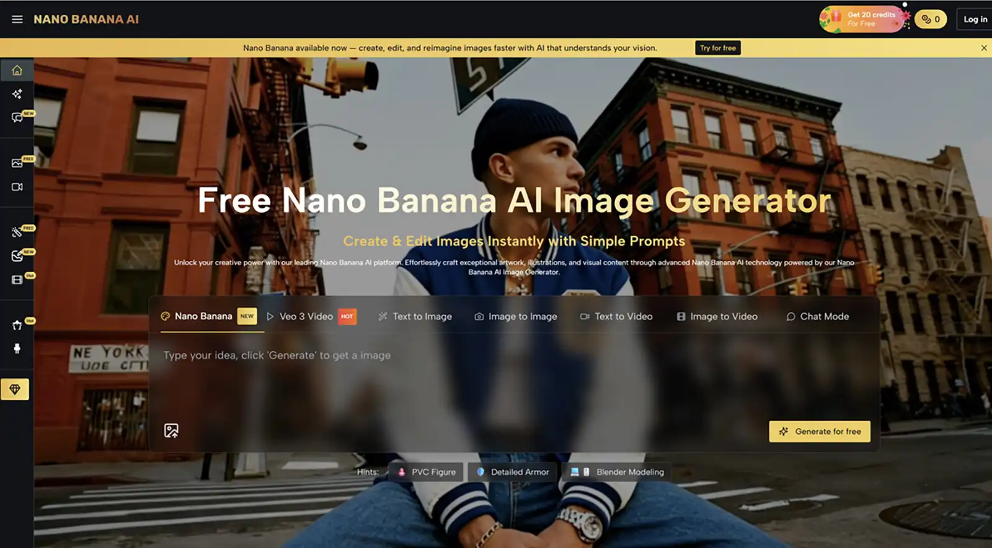
Task: Click the film strip sidebar icon marked Hot
Action: [x=17, y=280]
